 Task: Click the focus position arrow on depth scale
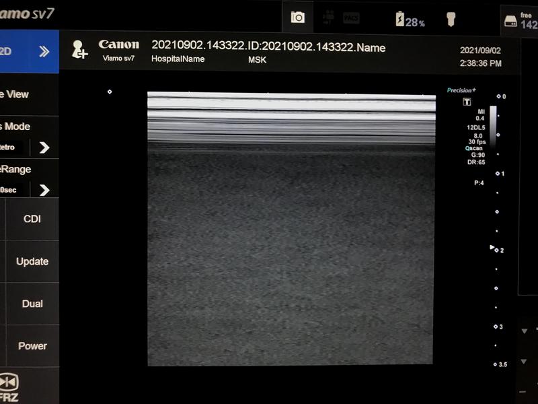click(x=492, y=247)
